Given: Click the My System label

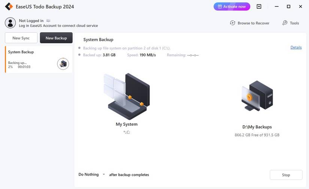Looking at the screenshot, I should 127,124.
